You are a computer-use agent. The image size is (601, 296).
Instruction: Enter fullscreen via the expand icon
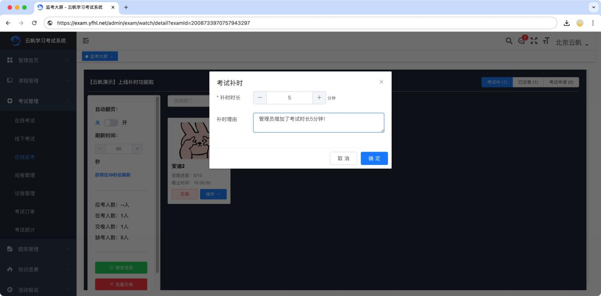[534, 41]
